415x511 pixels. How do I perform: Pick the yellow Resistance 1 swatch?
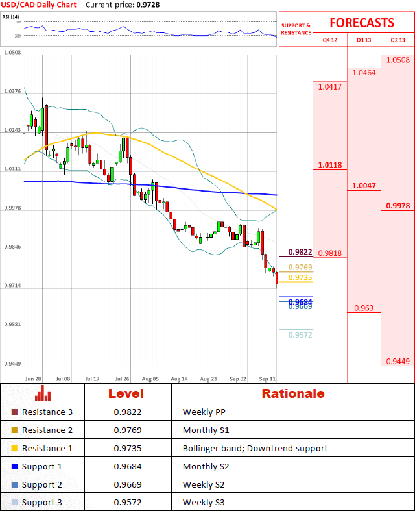tap(15, 449)
